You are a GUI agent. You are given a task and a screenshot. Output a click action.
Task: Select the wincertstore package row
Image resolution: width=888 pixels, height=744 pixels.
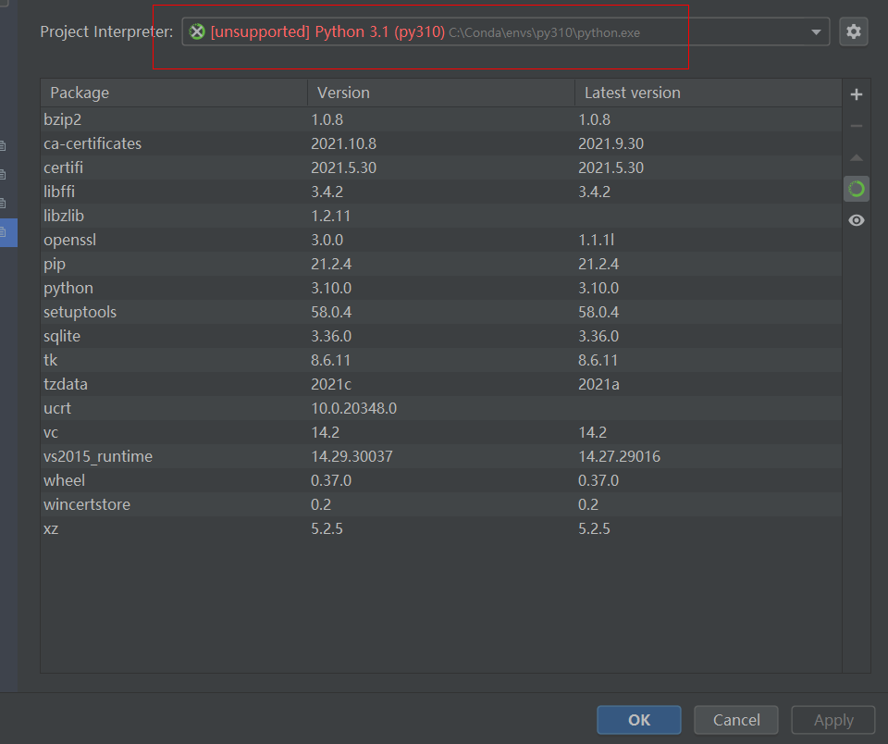tap(441, 505)
